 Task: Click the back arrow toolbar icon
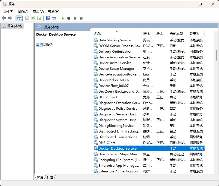pos(4,18)
